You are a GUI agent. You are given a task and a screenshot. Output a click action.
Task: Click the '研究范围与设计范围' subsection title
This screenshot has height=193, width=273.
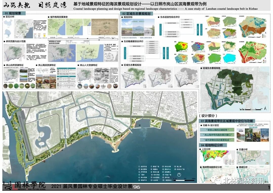[16, 41]
